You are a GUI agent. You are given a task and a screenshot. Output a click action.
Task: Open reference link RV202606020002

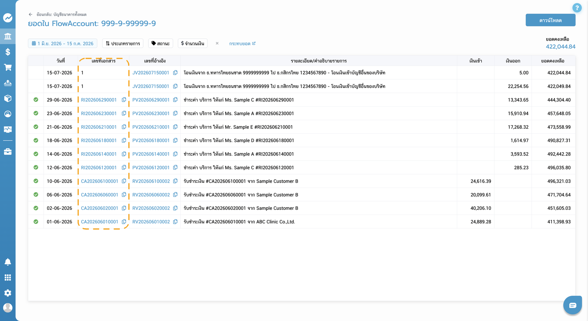(x=151, y=208)
